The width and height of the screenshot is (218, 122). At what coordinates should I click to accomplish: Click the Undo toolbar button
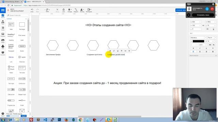point(32,10)
